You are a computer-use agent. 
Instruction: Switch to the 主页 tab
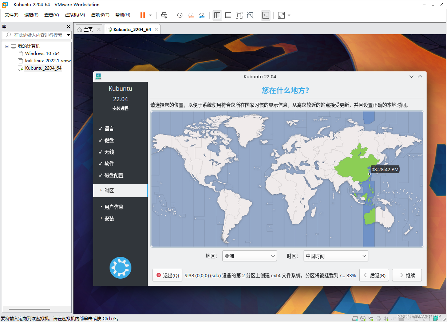pos(88,30)
